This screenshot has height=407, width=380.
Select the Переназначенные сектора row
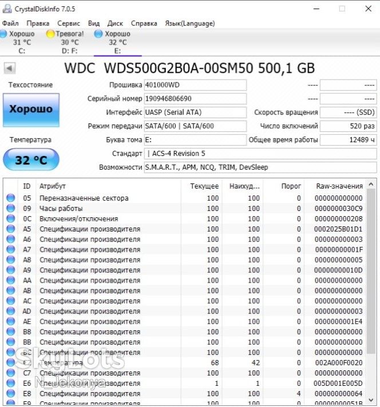[185, 198]
